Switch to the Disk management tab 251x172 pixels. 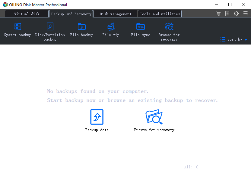(x=115, y=14)
